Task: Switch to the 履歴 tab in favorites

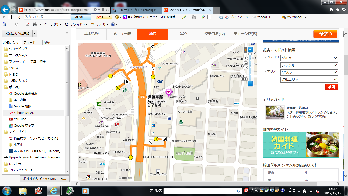Action: (52, 43)
